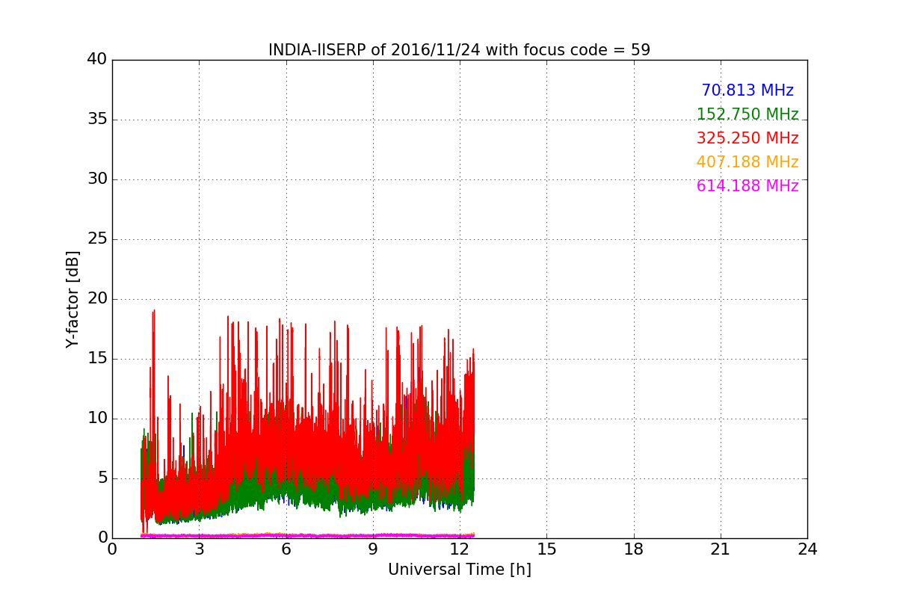Click the y-axis tick label 20
The width and height of the screenshot is (897, 598).
tap(97, 299)
